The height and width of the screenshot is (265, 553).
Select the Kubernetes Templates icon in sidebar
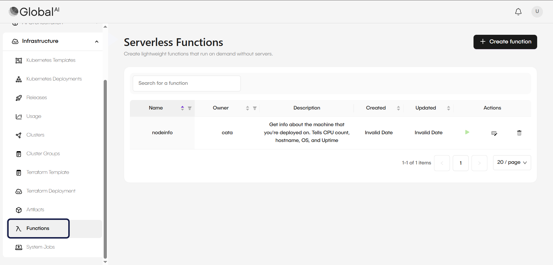point(18,60)
